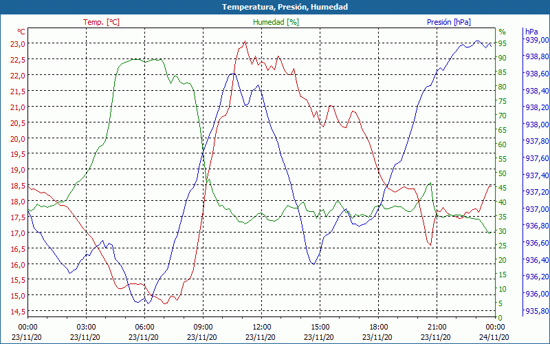
Task: Click the '938,80' pressure axis value
Action: [x=537, y=56]
